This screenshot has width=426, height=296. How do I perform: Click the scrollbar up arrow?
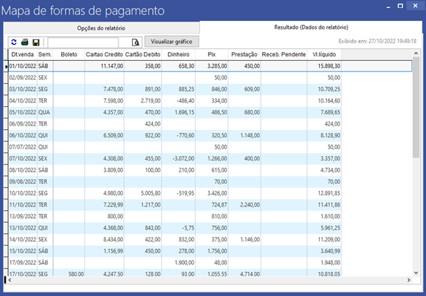coord(416,53)
